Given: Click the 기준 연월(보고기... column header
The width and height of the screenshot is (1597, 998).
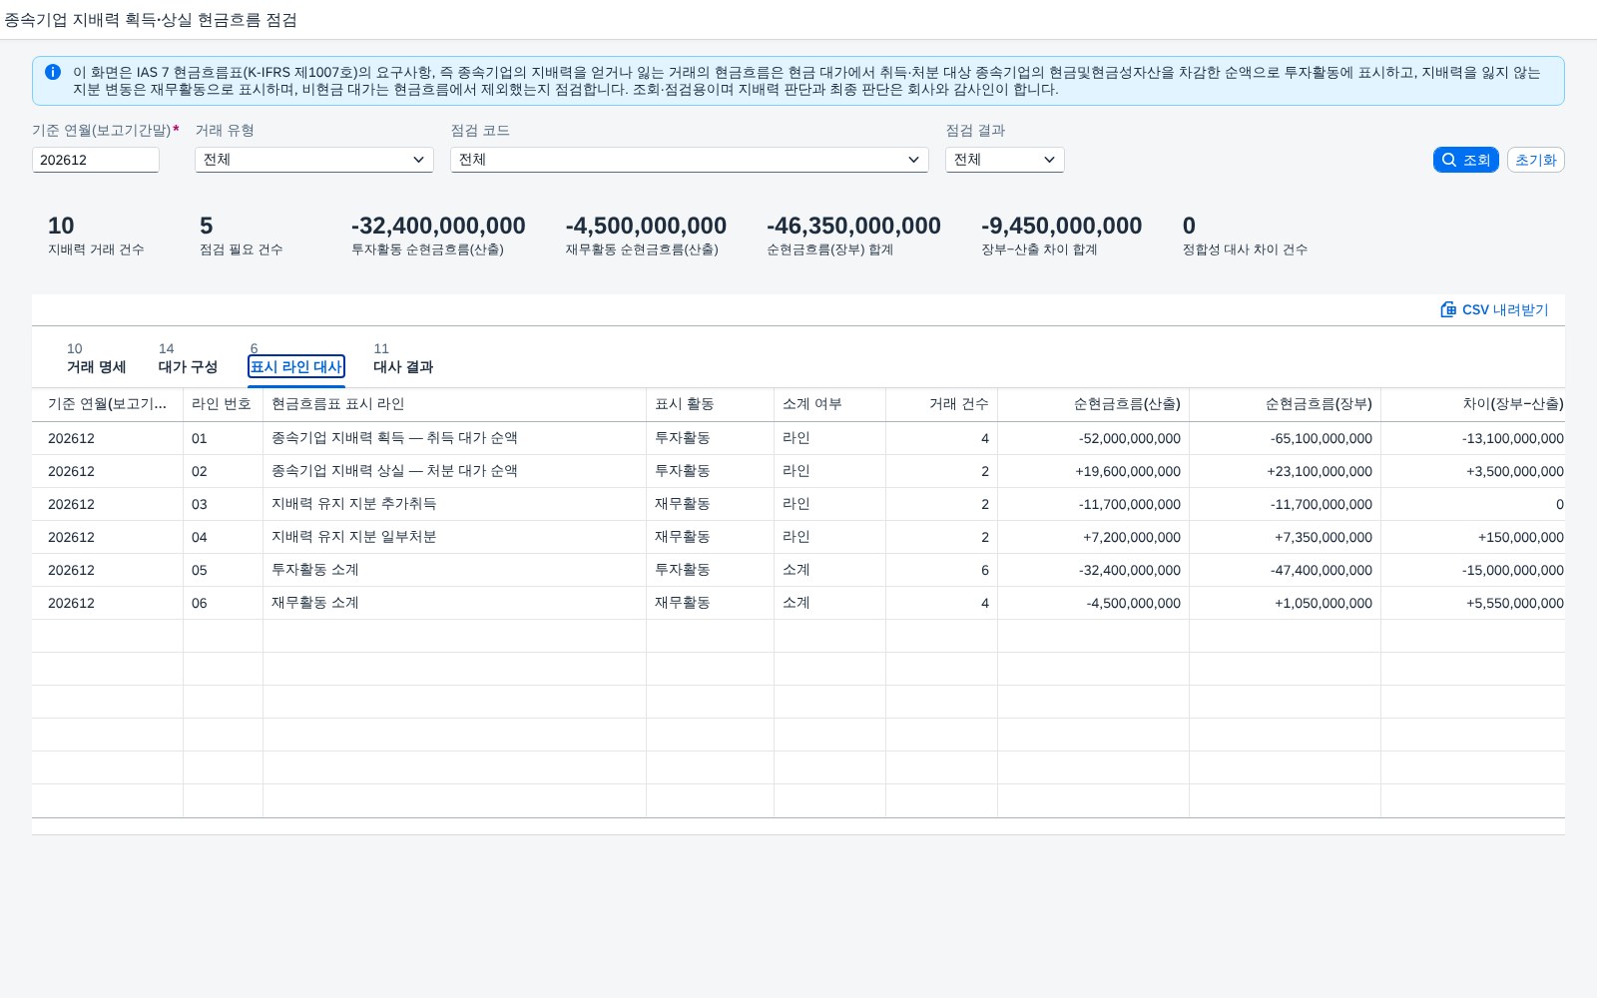Looking at the screenshot, I should click(x=108, y=404).
